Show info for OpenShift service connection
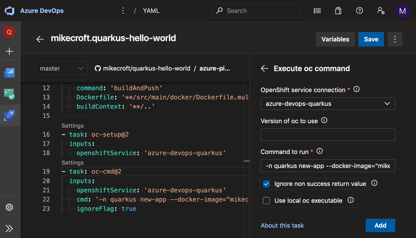This screenshot has height=238, width=416. click(356, 89)
